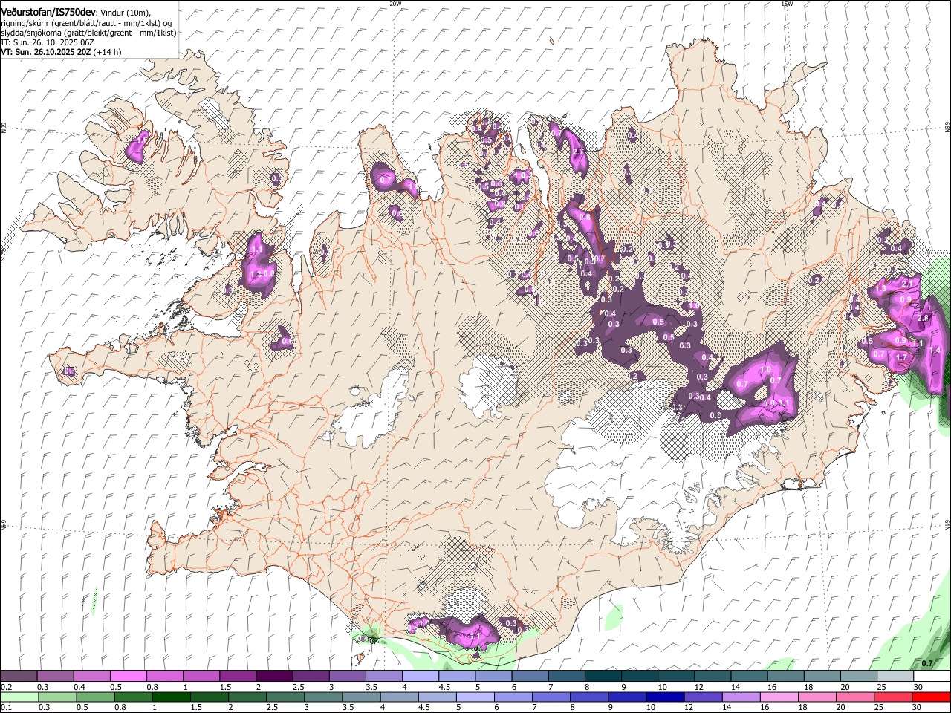Pick upper legend swatch starting at 4.5
This screenshot has height=713, width=951.
click(x=456, y=677)
